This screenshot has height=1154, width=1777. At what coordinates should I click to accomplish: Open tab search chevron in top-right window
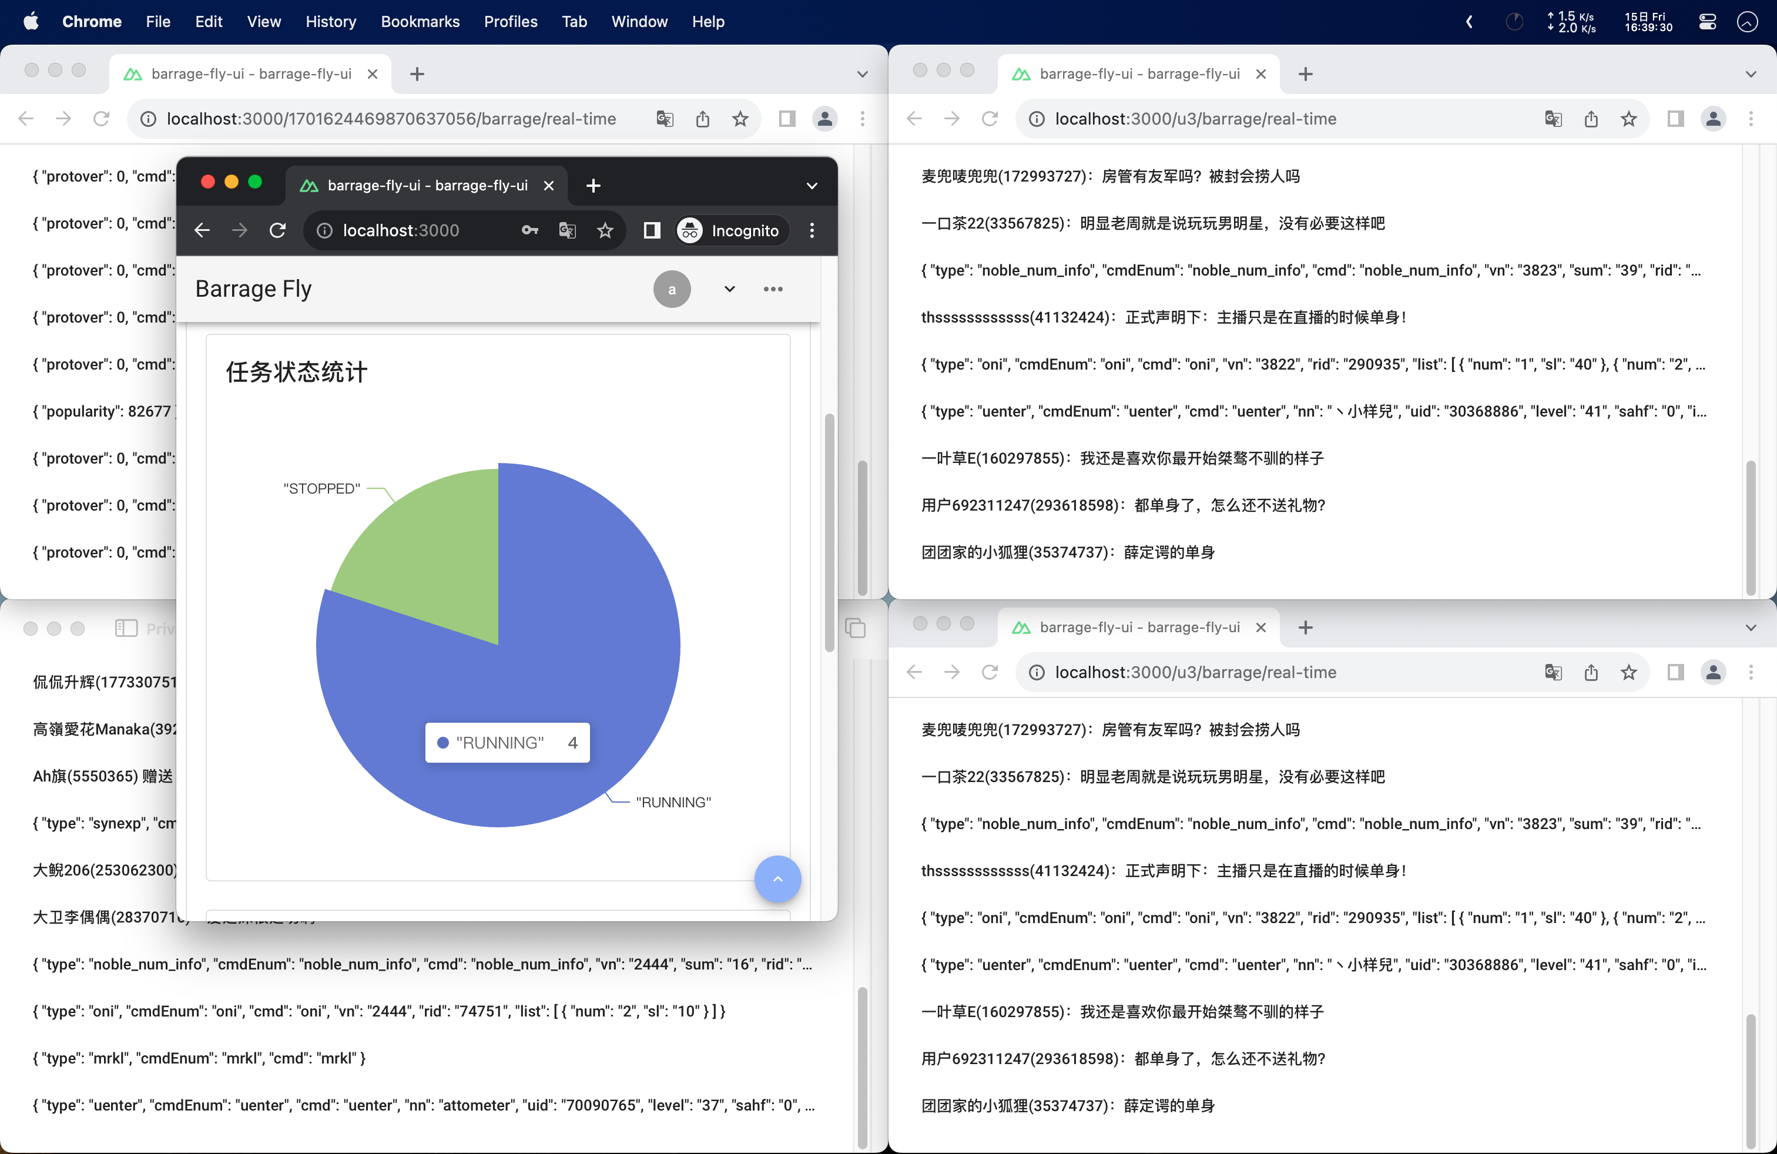pyautogui.click(x=1750, y=74)
